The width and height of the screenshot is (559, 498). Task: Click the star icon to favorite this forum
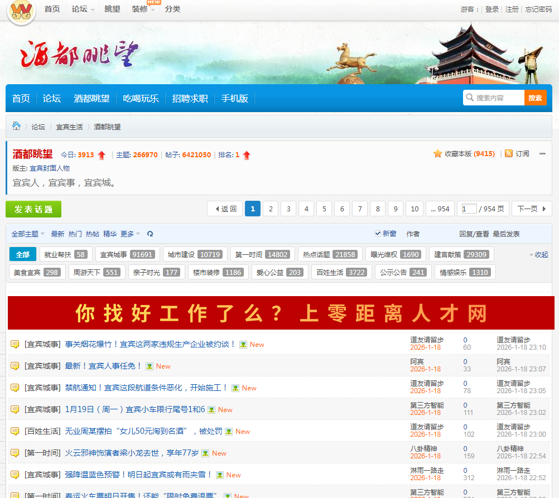[438, 154]
